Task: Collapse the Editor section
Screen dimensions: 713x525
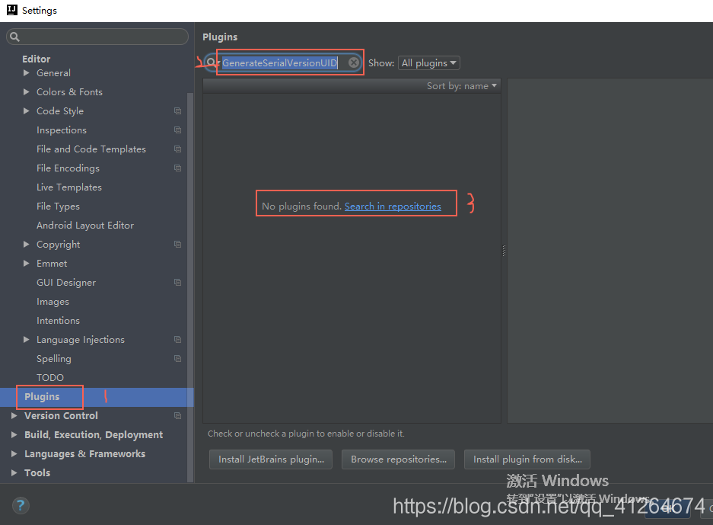Action: 36,58
